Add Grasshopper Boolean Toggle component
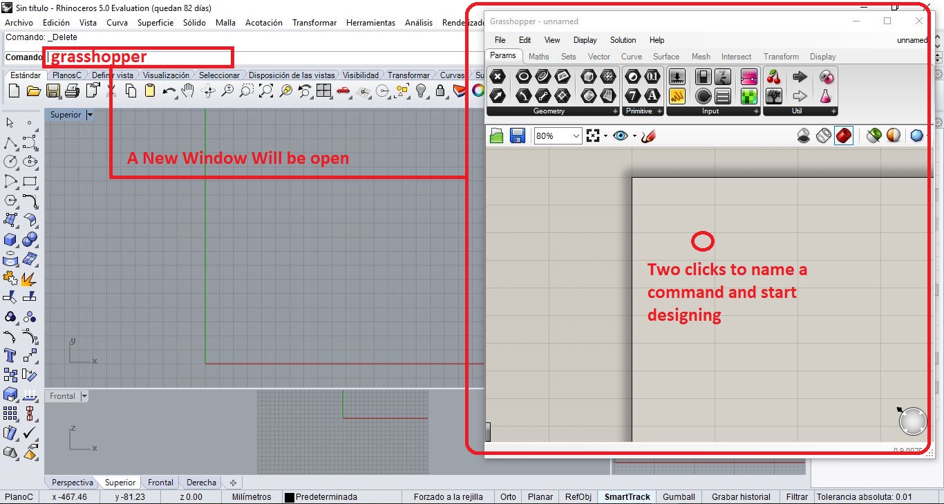944x504 pixels. [x=703, y=77]
